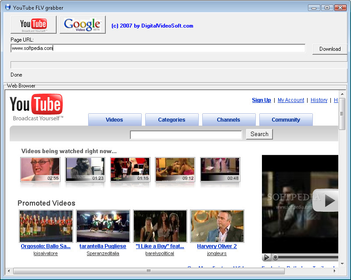Click the horizontal scrollbar left arrow

(x=9, y=271)
